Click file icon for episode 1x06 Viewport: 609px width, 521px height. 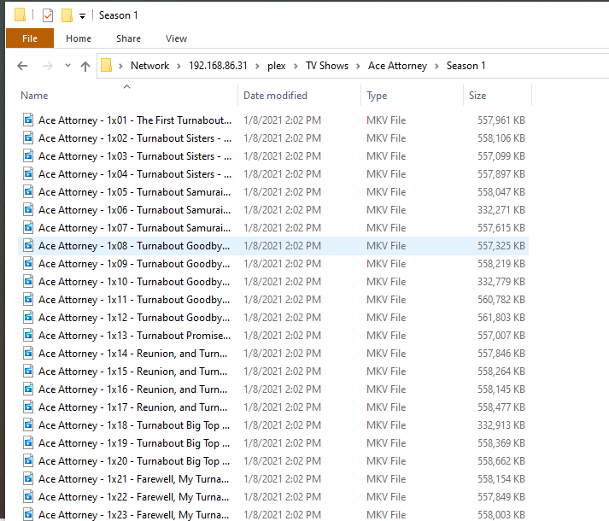point(28,210)
